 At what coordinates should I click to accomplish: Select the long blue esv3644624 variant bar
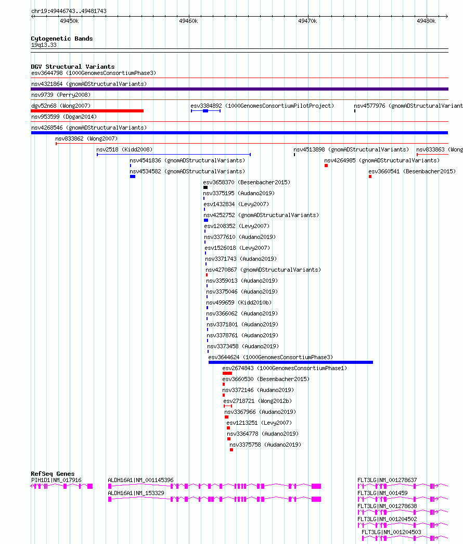[x=291, y=362]
